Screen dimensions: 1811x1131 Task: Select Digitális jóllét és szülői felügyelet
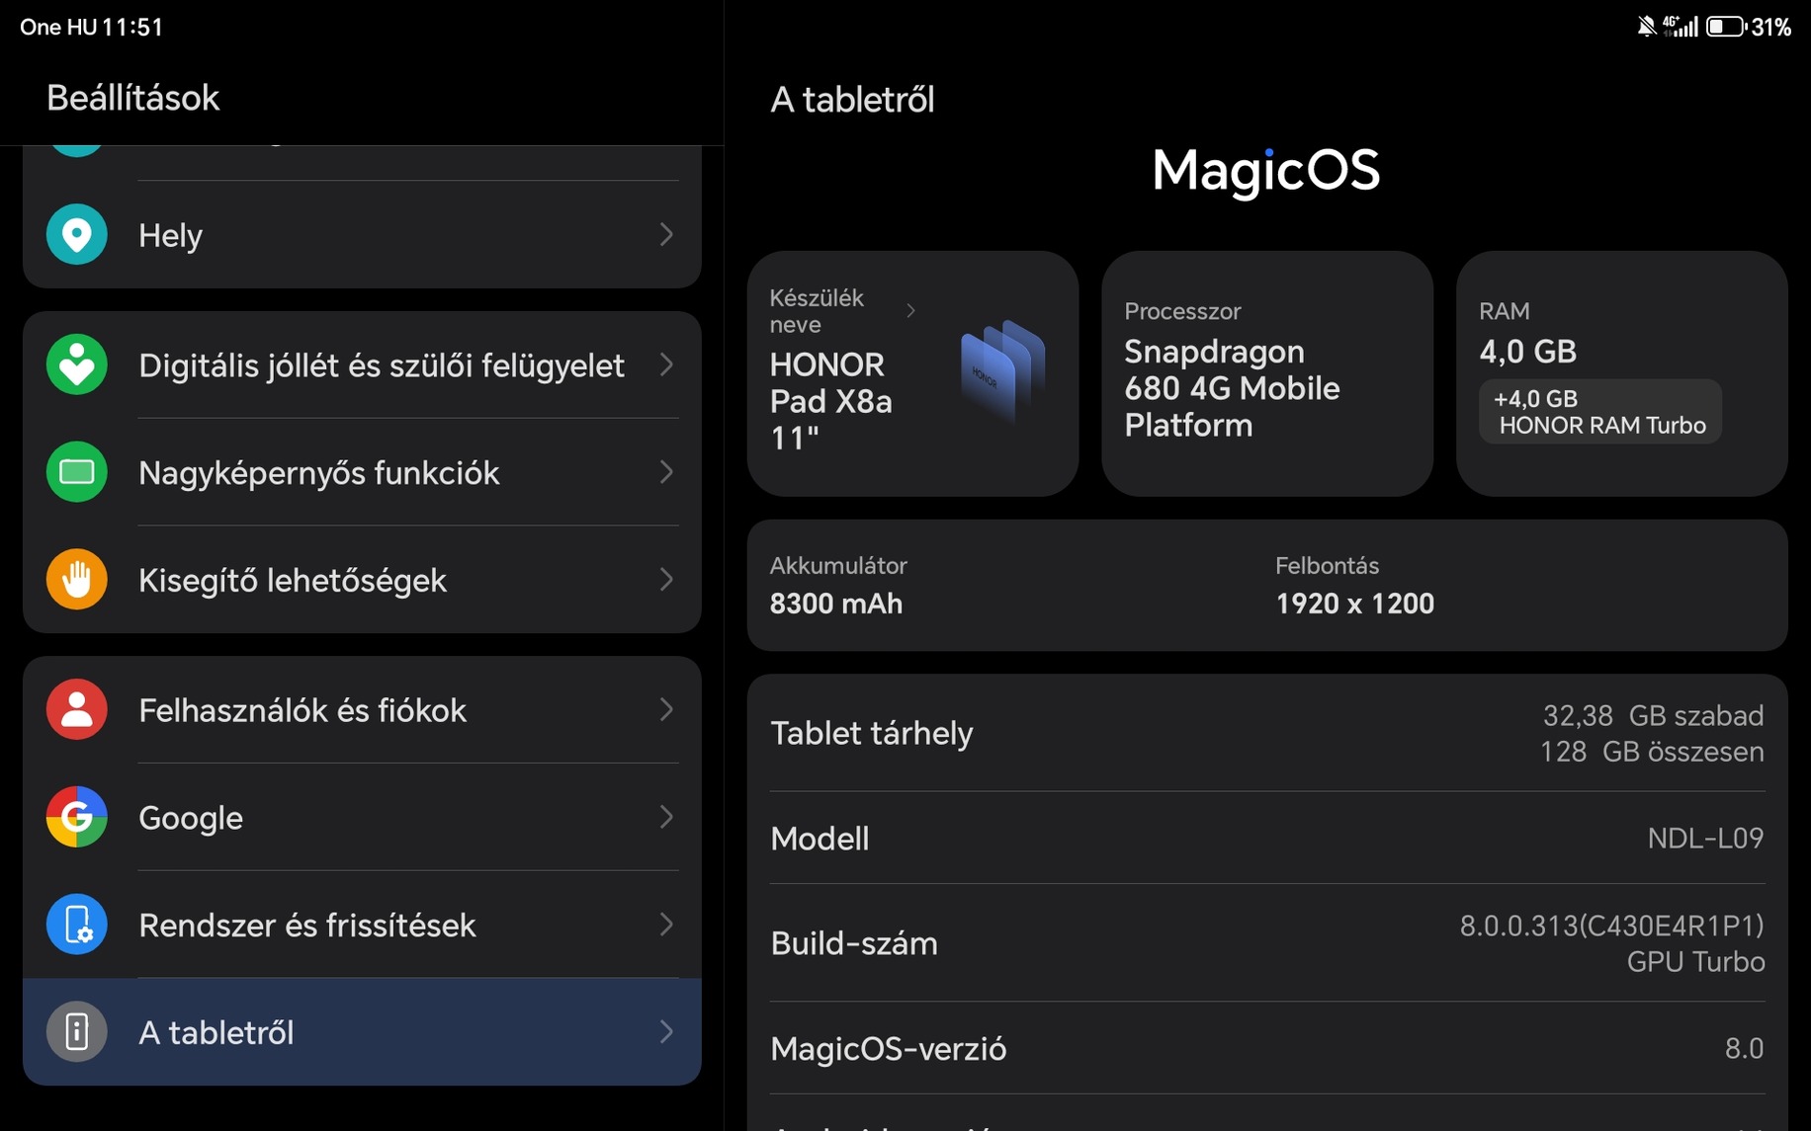[x=362, y=364]
